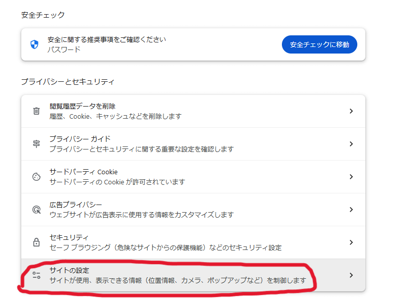Click the signpost icon for プライバシー ガイド
Image resolution: width=415 pixels, height=302 pixels.
(36, 144)
